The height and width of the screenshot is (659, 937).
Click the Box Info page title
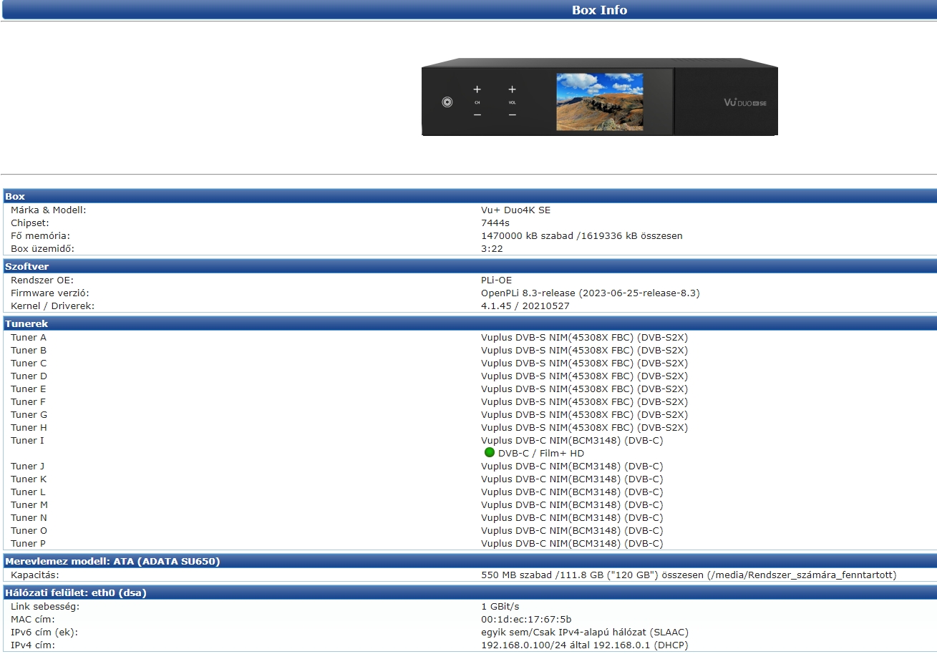pos(599,10)
